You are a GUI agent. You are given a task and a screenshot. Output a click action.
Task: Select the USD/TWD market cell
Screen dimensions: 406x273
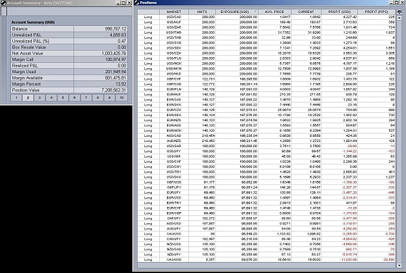[x=174, y=32]
